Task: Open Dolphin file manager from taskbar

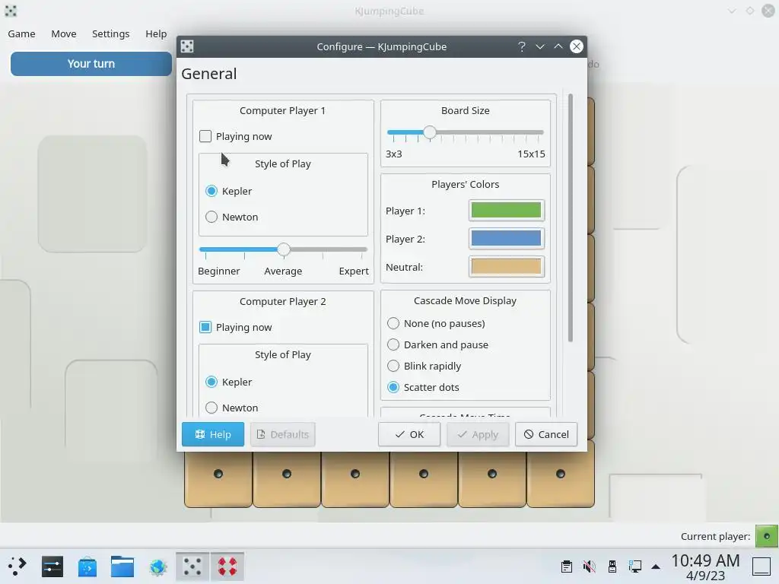Action: [122, 566]
